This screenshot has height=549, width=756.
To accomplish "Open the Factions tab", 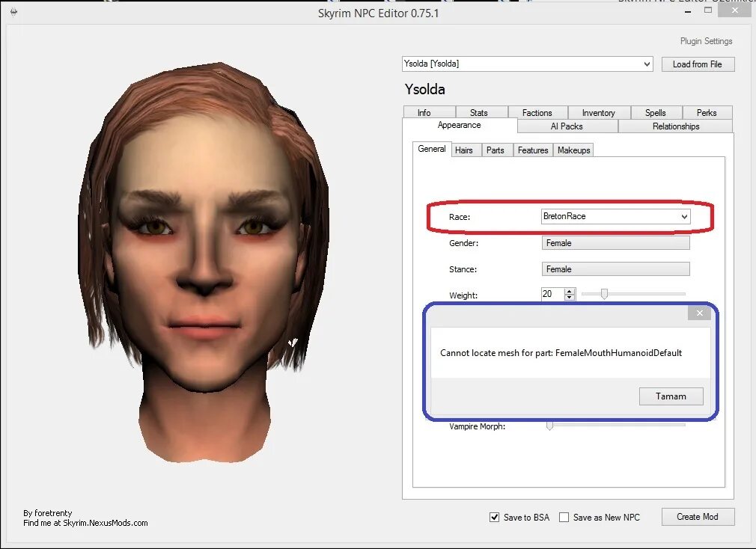I will pyautogui.click(x=537, y=112).
